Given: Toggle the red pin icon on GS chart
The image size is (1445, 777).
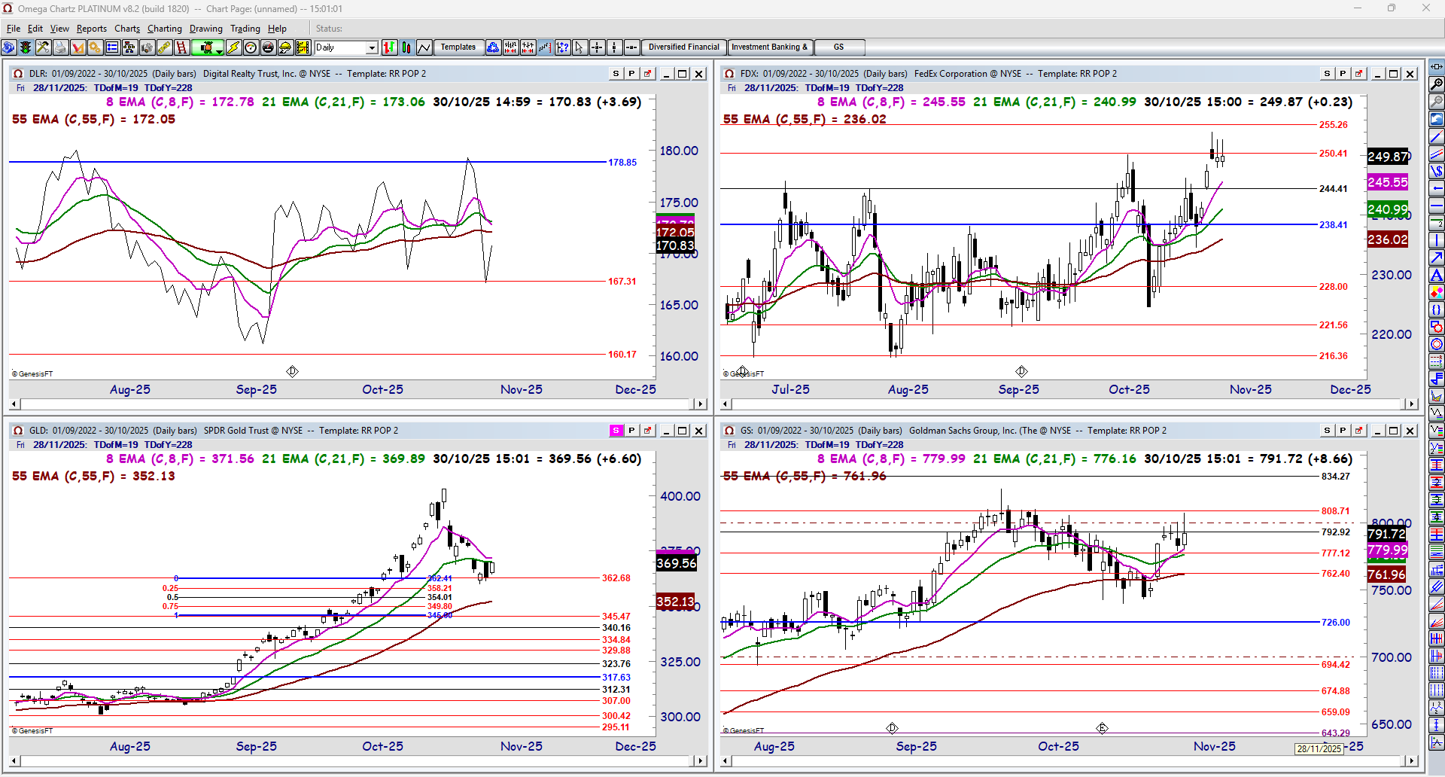Looking at the screenshot, I should 1358,431.
